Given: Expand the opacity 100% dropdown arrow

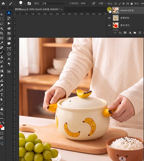Looking at the screenshot, I should point(88,4).
